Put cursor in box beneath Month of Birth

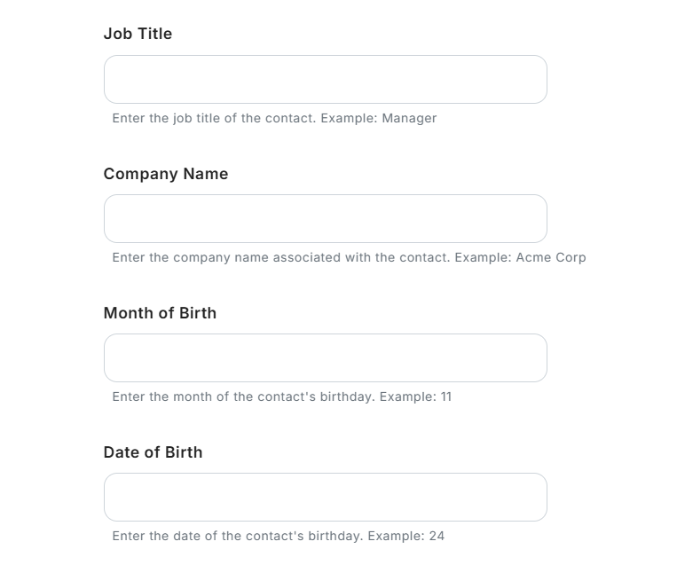(x=325, y=358)
